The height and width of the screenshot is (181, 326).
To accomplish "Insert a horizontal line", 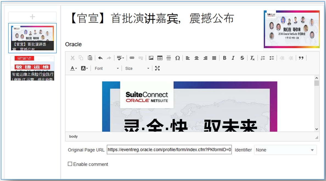I will pyautogui.click(x=168, y=58).
